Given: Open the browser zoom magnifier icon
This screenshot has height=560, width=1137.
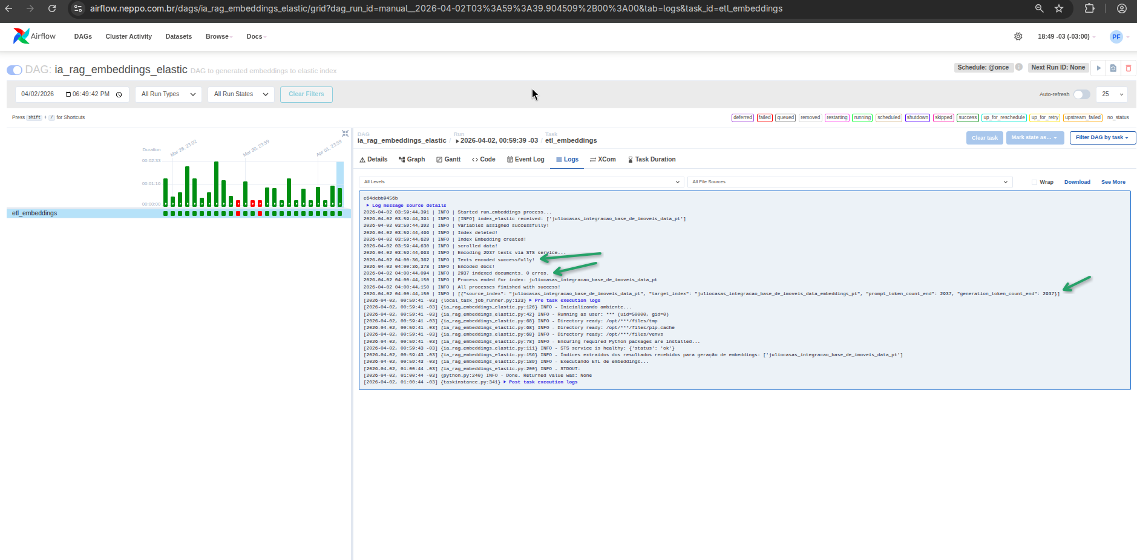Looking at the screenshot, I should coord(1039,8).
